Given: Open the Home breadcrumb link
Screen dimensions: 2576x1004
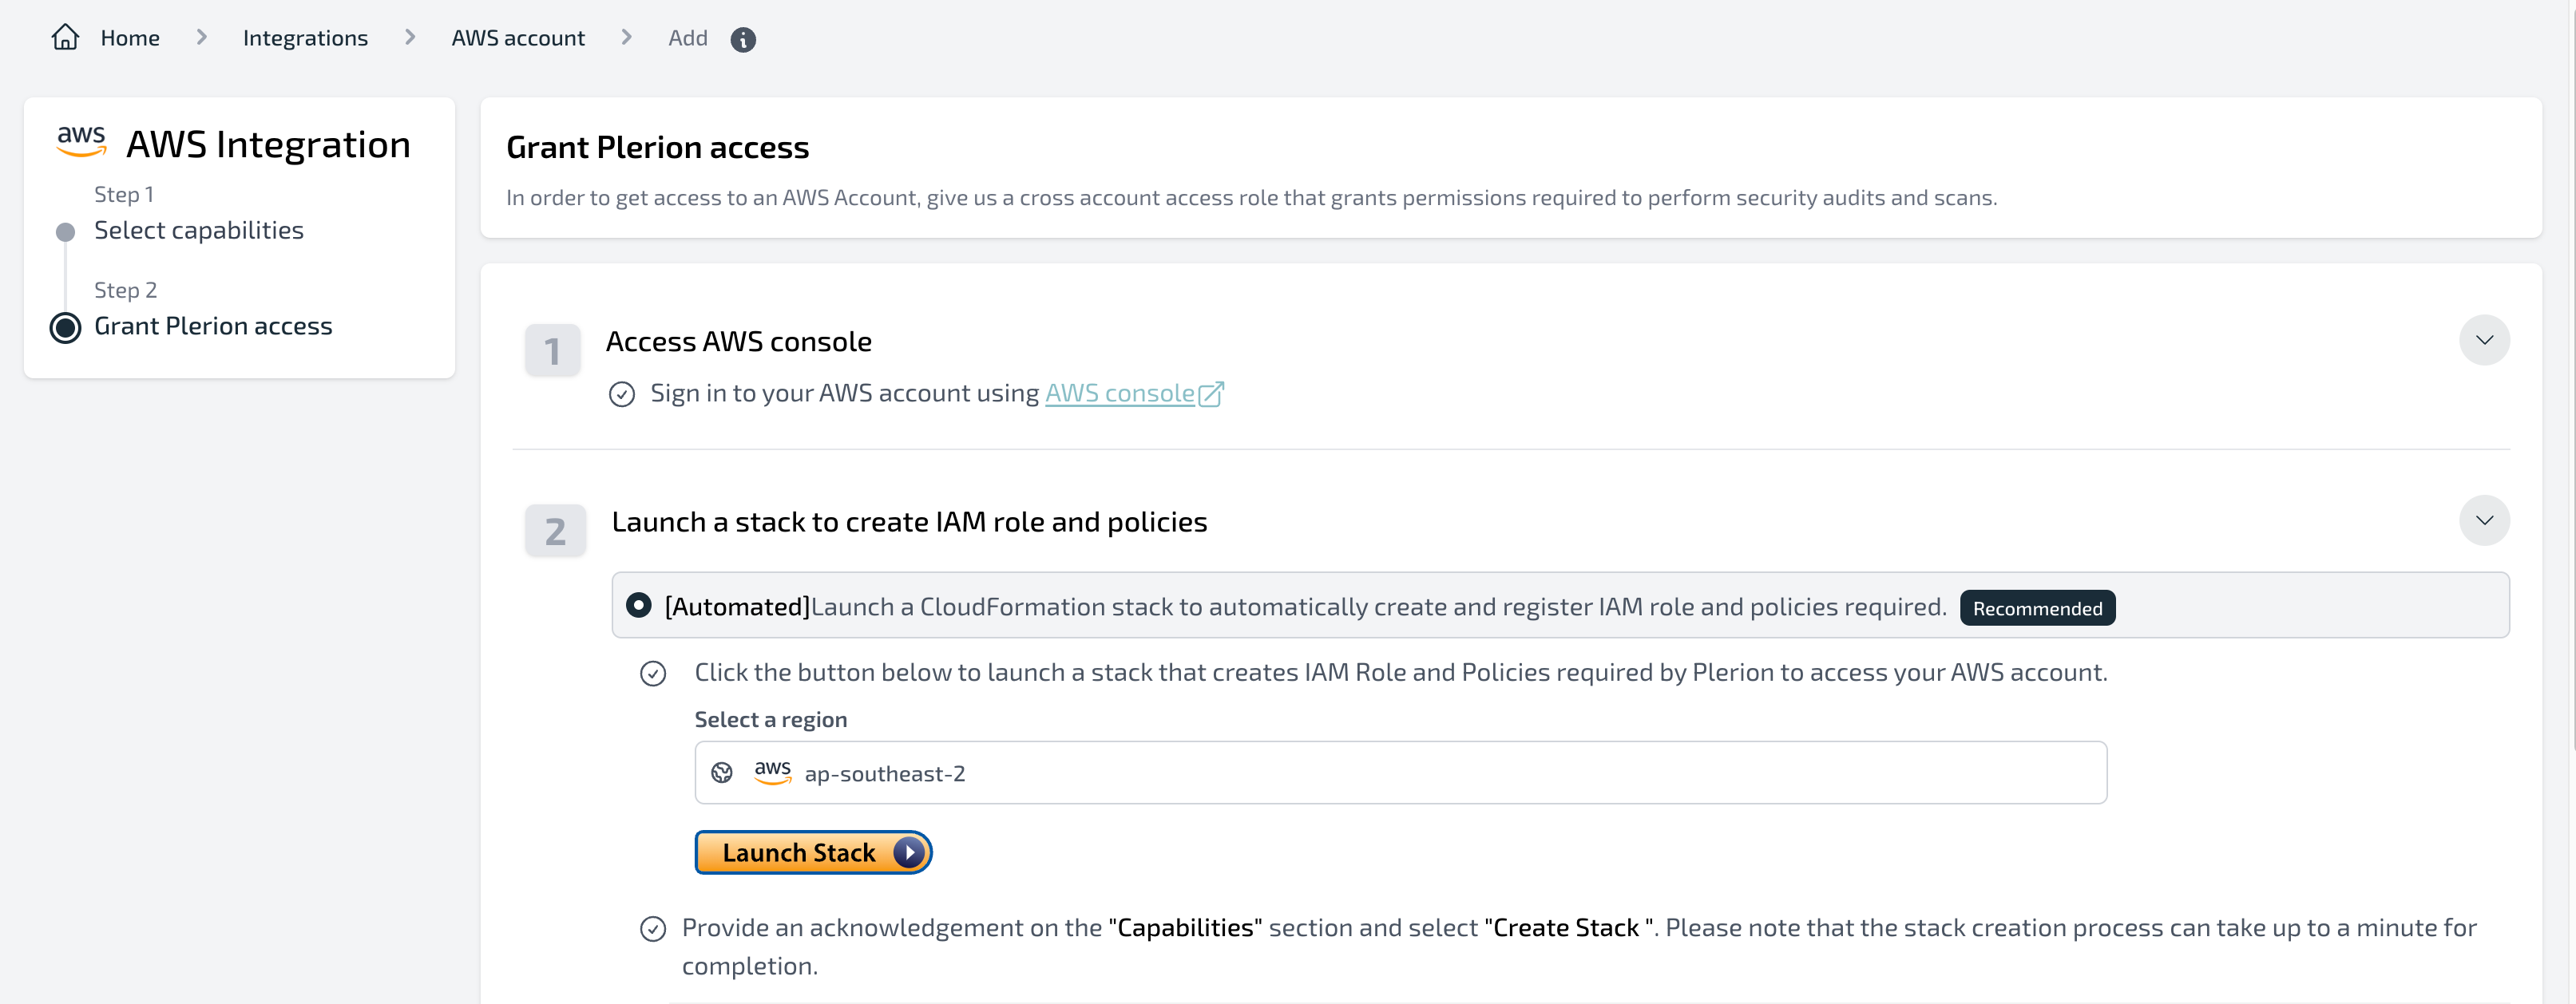Looking at the screenshot, I should 130,38.
